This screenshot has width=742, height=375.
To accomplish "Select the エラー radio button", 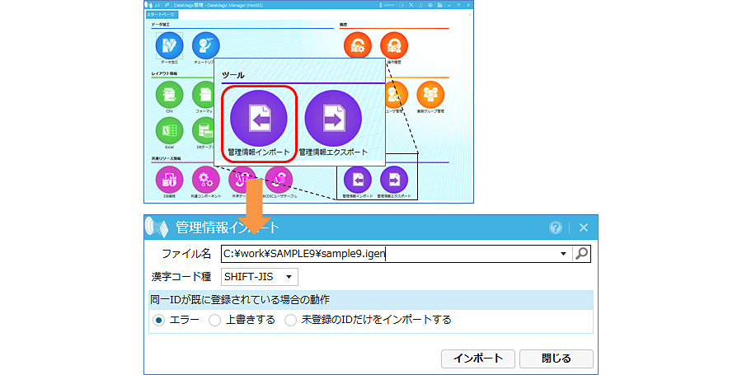I will click(159, 320).
